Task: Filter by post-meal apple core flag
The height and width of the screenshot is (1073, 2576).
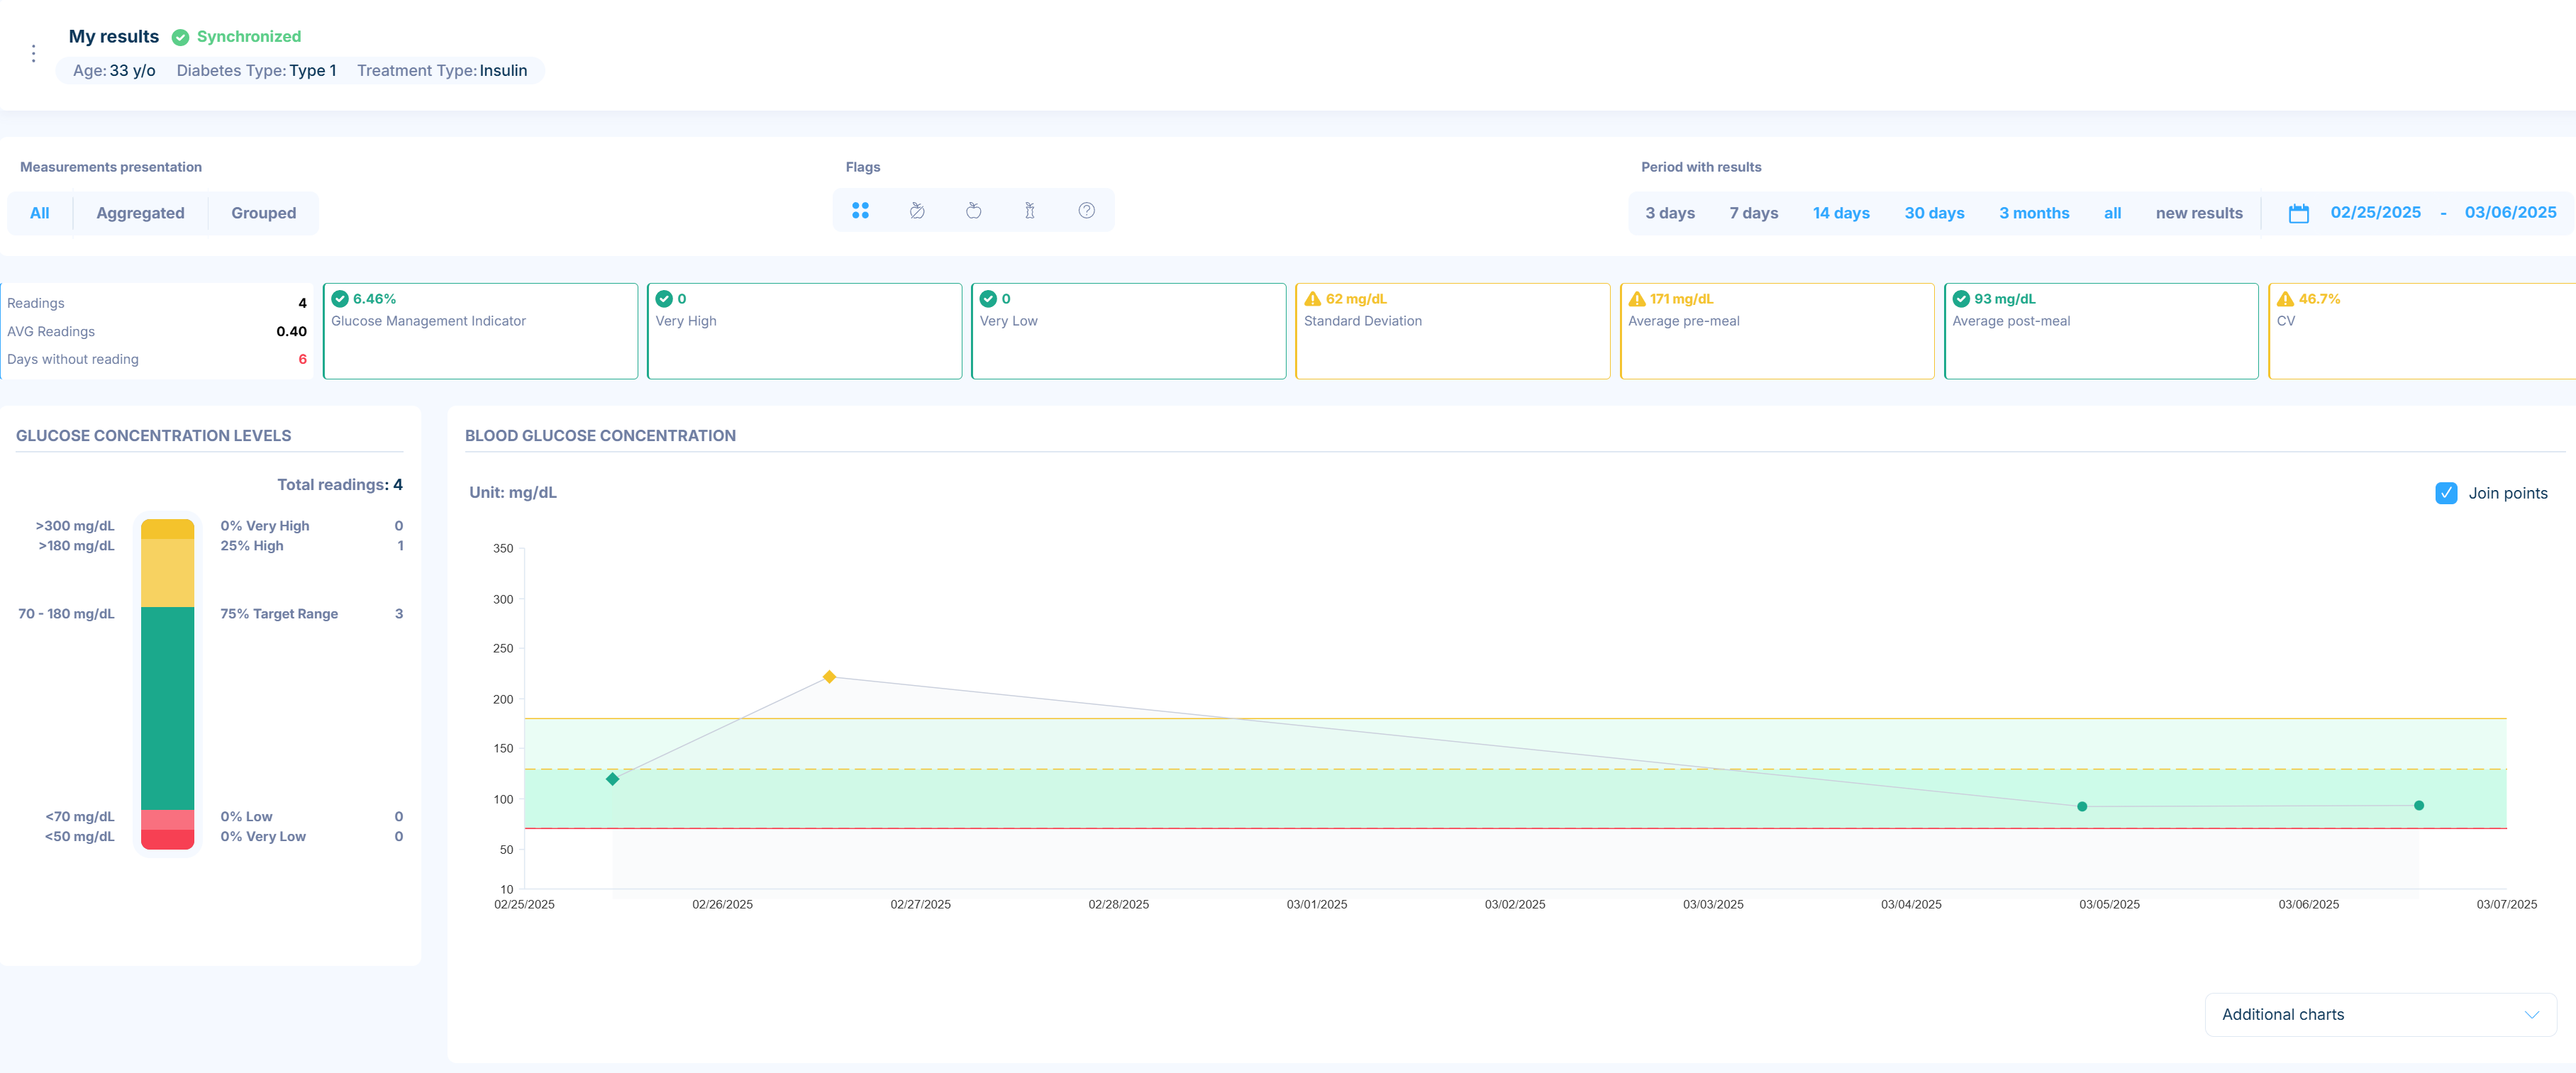Action: tap(1030, 210)
